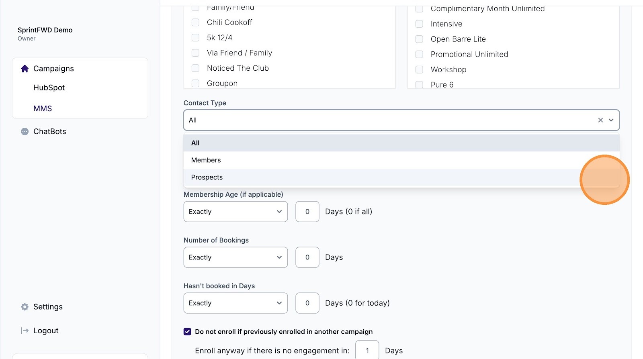
Task: Expand Hasn't booked in Days dropdown
Action: point(235,303)
